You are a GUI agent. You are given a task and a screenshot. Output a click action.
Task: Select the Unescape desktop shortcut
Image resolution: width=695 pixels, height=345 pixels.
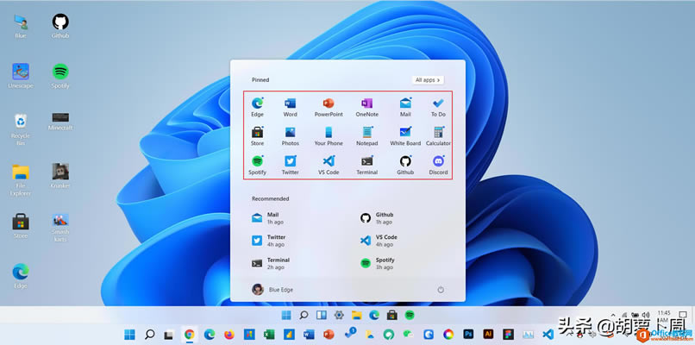coord(21,76)
